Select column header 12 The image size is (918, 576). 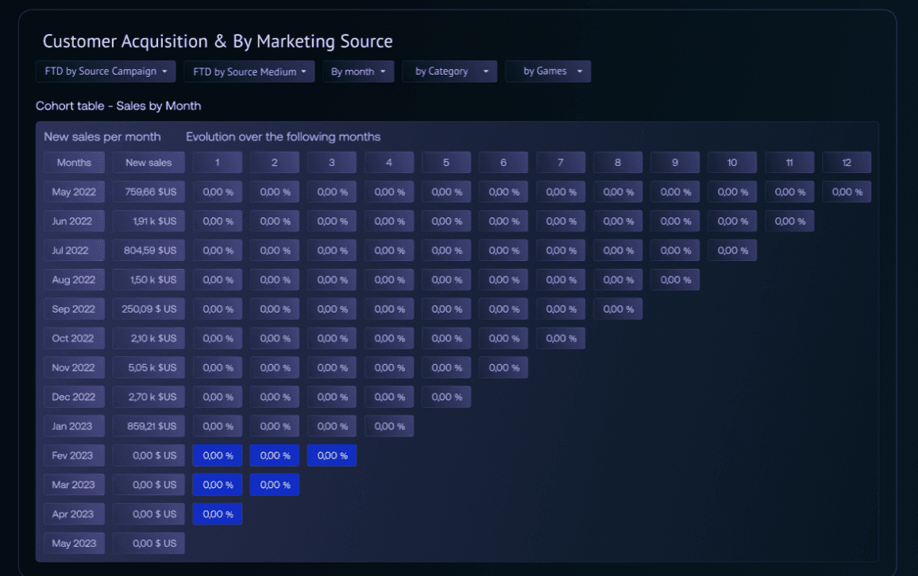tap(847, 163)
